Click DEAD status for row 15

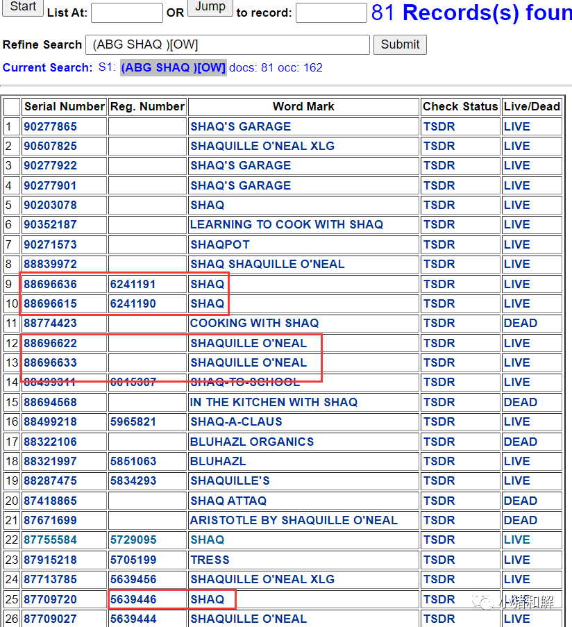(x=521, y=402)
